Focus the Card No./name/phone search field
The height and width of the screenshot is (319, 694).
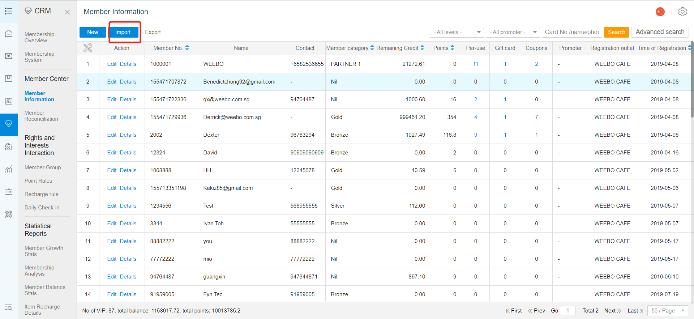pos(572,32)
